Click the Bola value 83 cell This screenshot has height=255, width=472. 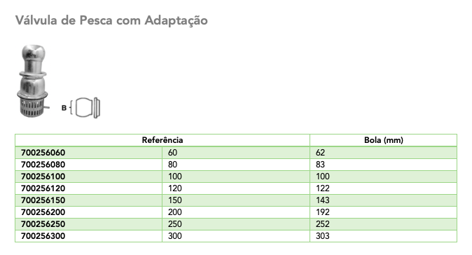point(383,165)
